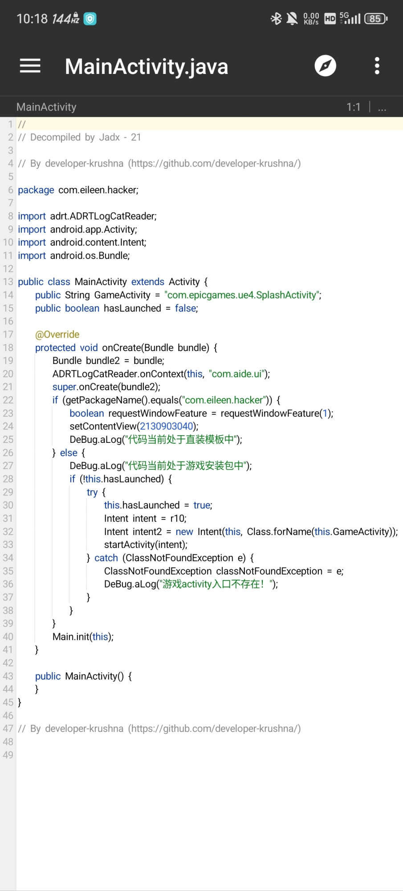Tap the 1:1 cursor position indicator
This screenshot has width=403, height=891.
click(354, 107)
